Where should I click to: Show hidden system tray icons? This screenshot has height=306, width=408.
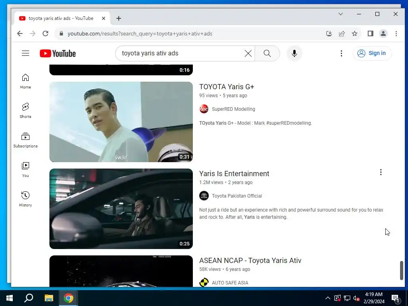(x=328, y=298)
